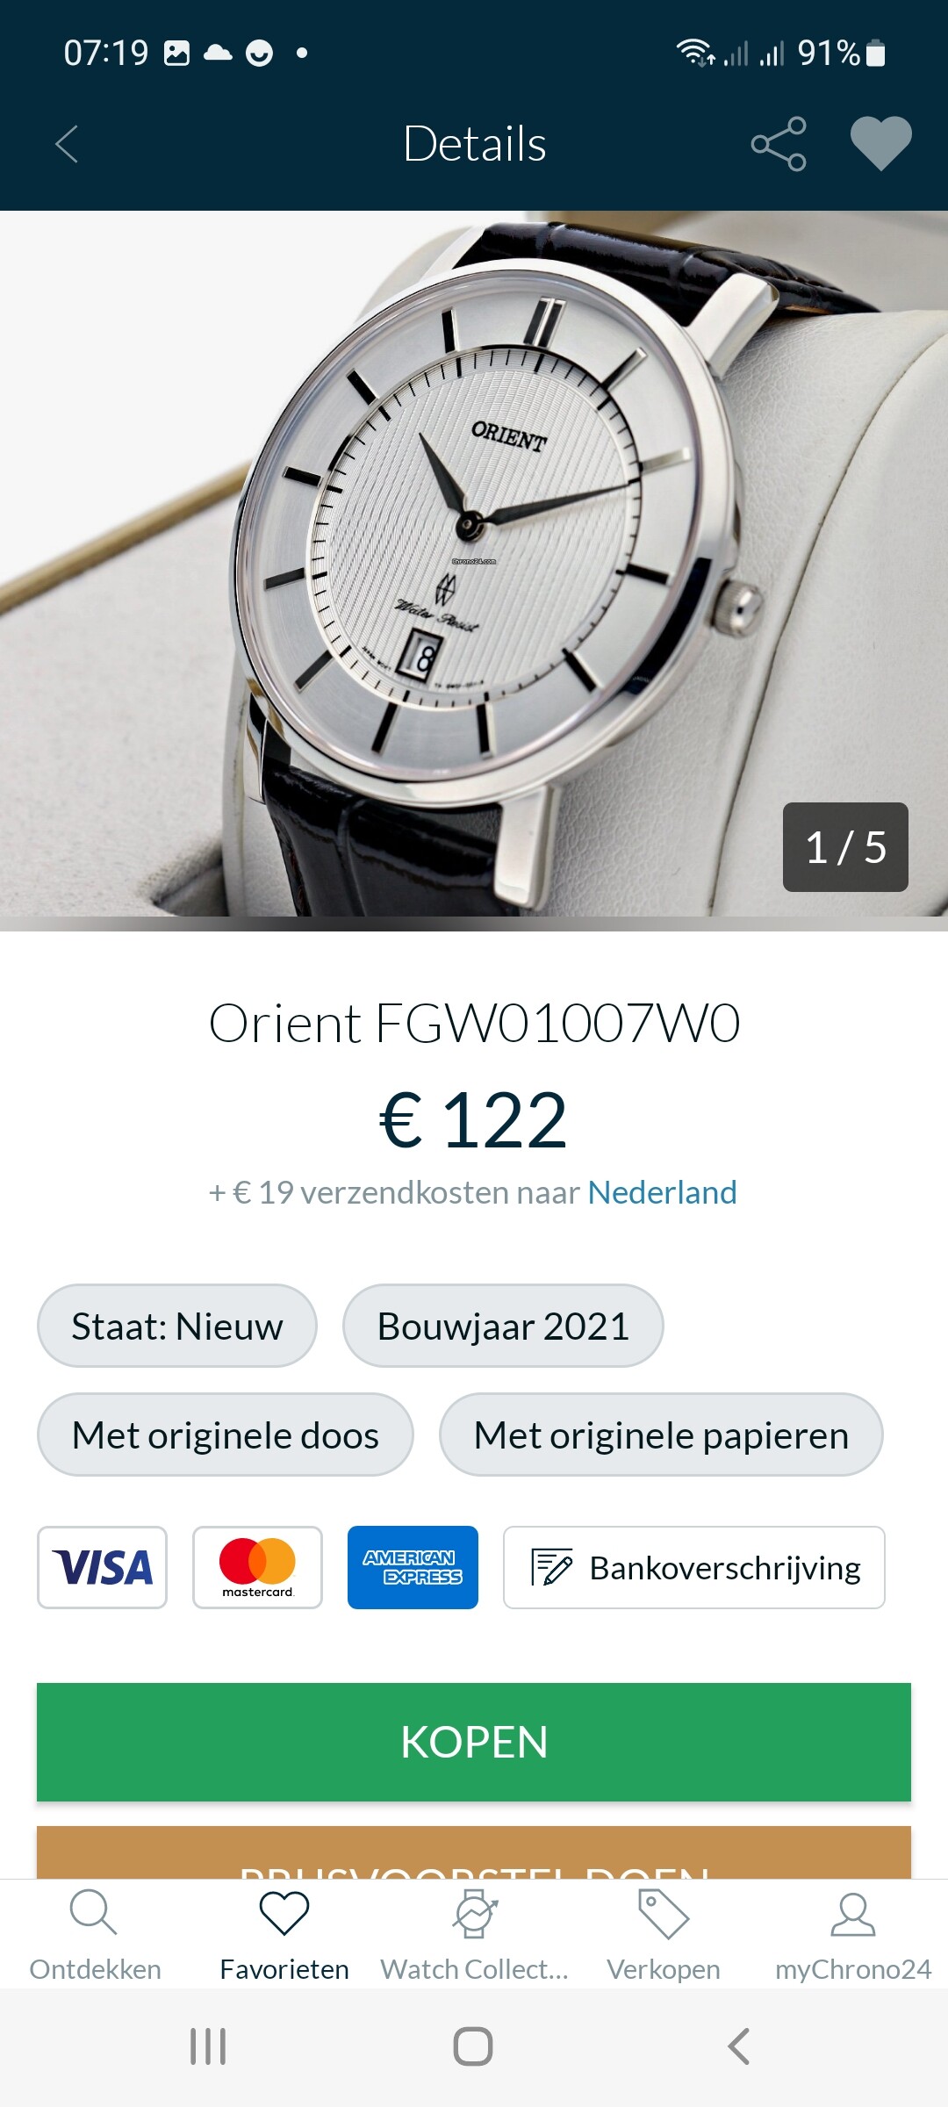The image size is (948, 2107).
Task: Open the Nederland shipping country link
Action: [x=662, y=1192]
